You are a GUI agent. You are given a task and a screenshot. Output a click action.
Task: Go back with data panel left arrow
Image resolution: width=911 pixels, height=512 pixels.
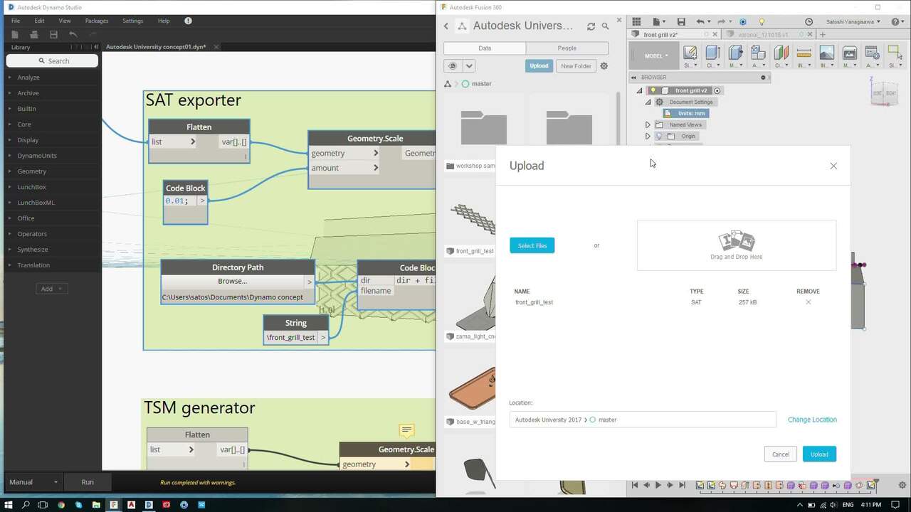tap(446, 26)
